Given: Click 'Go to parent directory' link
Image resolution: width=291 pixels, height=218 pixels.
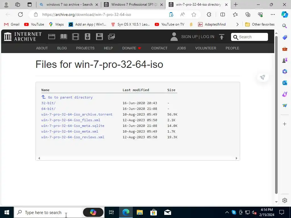Looking at the screenshot, I should point(67,97).
